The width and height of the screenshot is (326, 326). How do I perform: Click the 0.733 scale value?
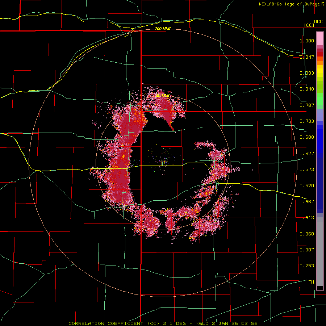[x=307, y=121]
